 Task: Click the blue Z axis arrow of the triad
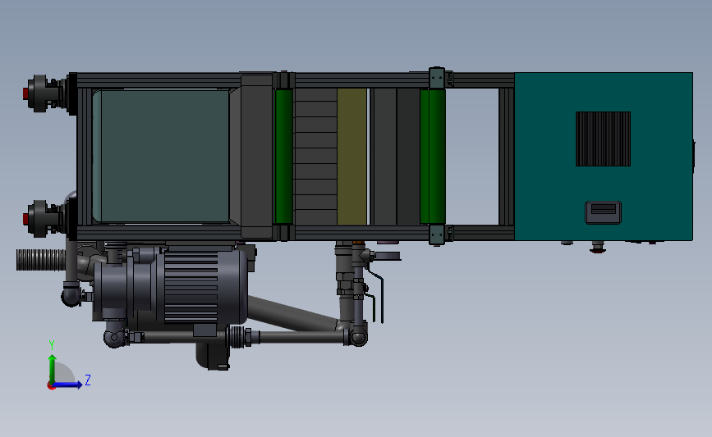tap(68, 385)
